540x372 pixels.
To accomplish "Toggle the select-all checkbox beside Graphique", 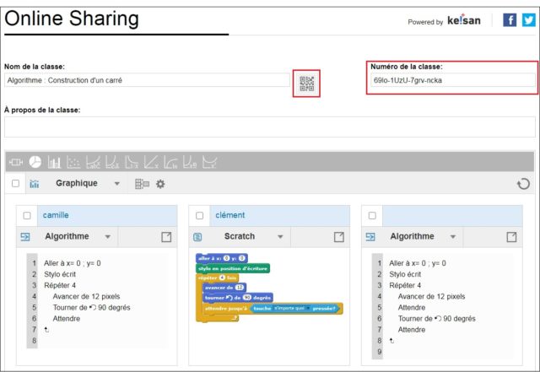I will [15, 183].
